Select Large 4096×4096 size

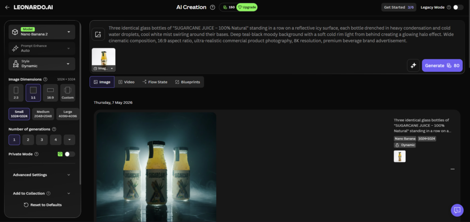coord(68,114)
